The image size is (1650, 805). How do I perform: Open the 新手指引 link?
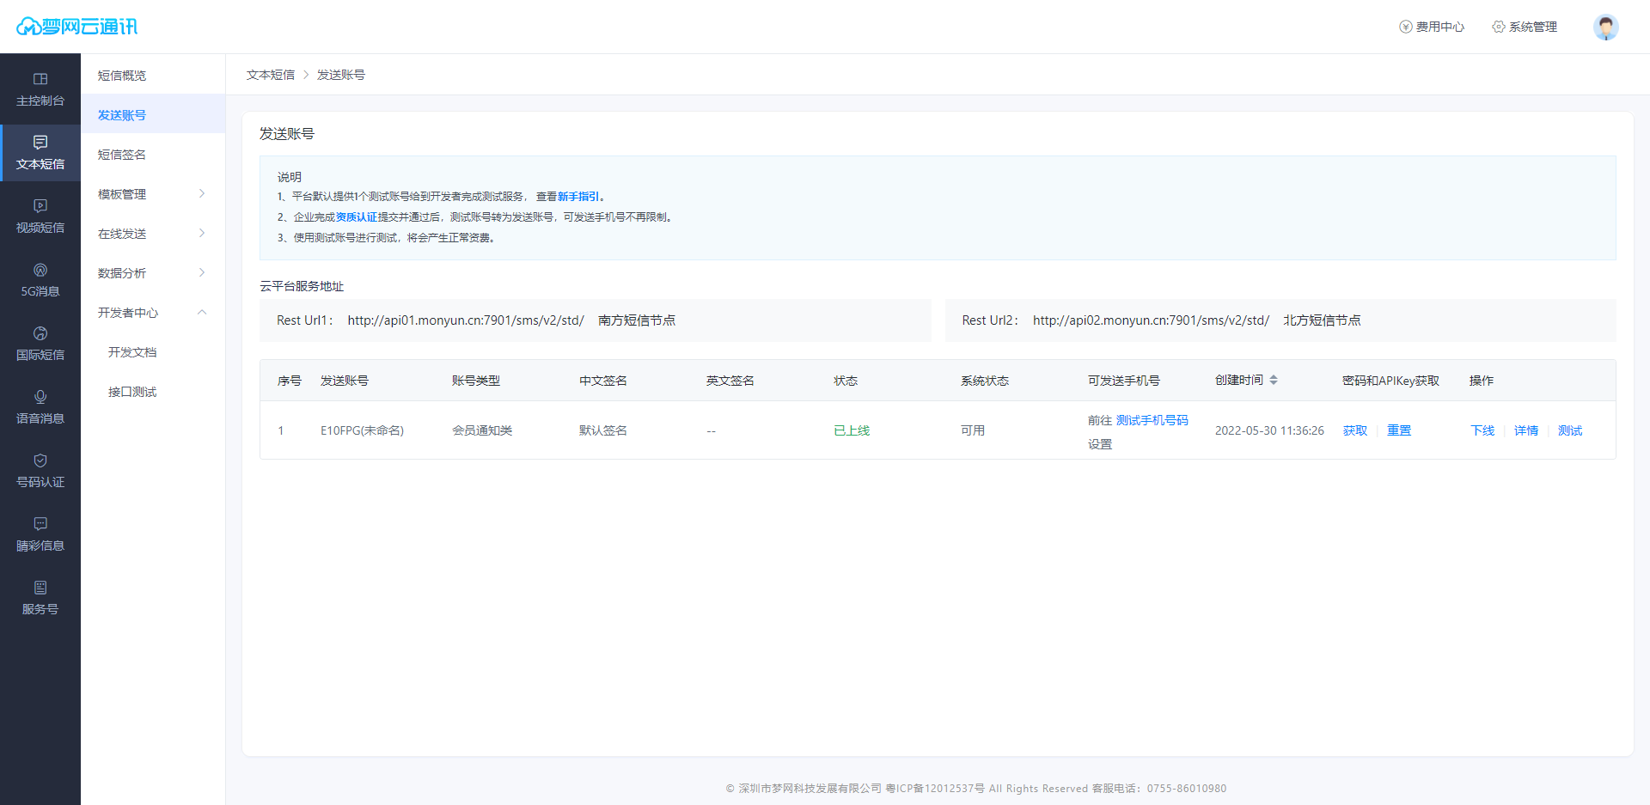578,197
